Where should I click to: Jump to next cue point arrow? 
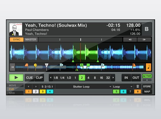pyautogui.click(x=36, y=87)
